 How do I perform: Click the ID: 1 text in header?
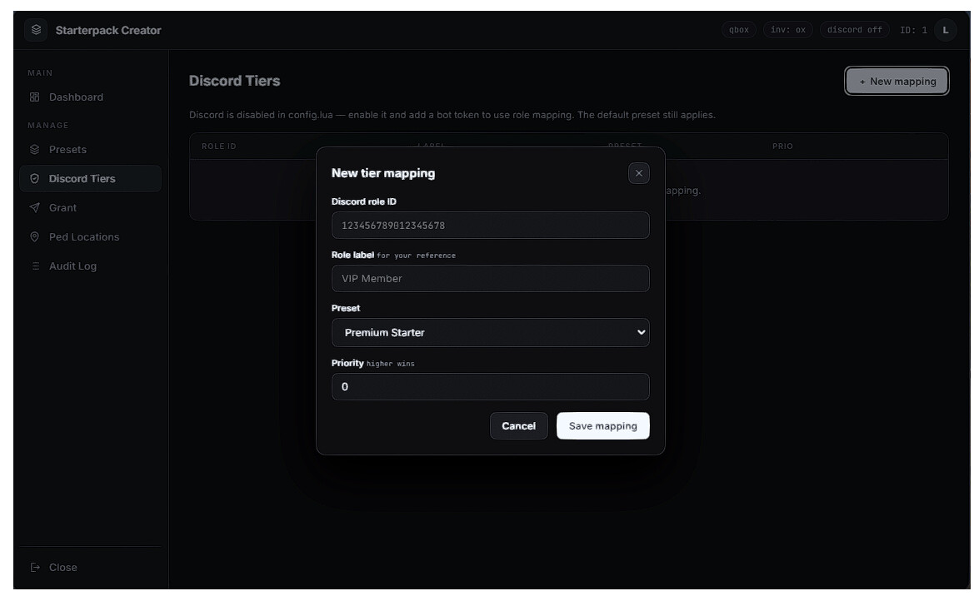[x=913, y=30]
